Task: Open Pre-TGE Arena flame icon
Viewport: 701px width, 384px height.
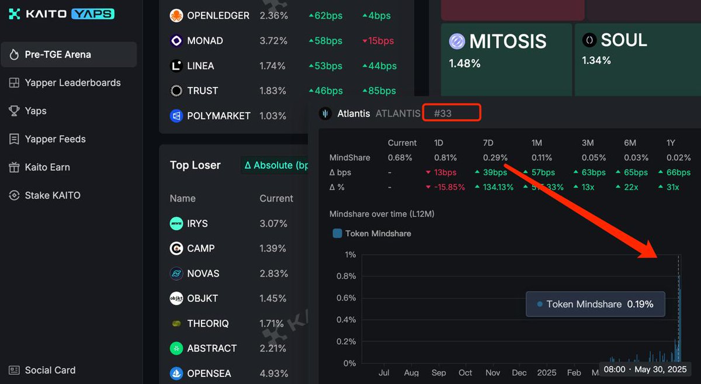Action: 15,54
